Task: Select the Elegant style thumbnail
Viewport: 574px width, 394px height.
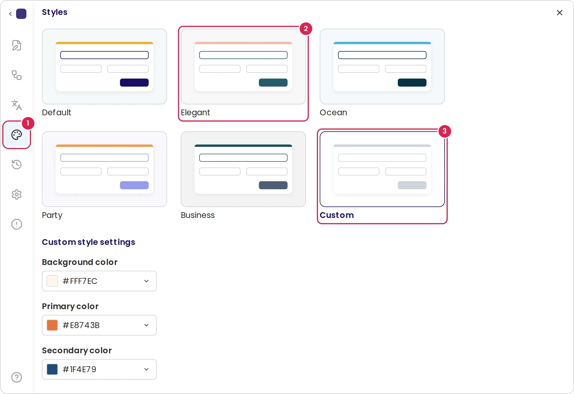Action: [243, 67]
